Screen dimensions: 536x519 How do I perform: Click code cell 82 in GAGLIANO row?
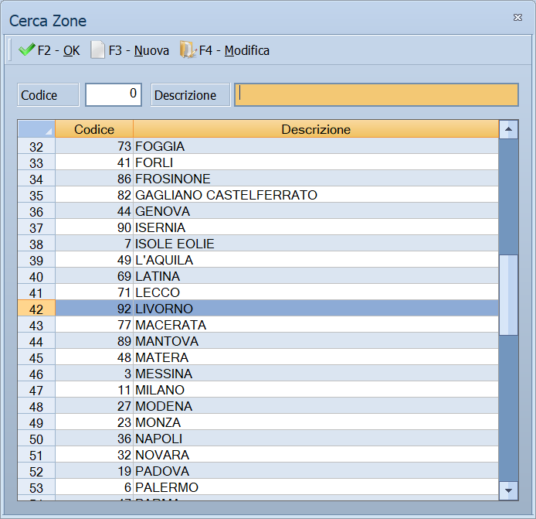coord(94,195)
